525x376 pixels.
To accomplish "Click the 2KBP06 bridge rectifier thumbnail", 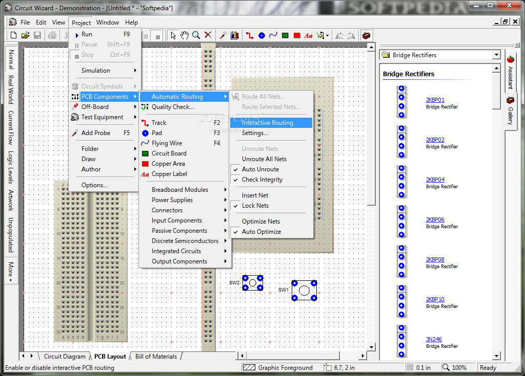I will click(x=401, y=222).
